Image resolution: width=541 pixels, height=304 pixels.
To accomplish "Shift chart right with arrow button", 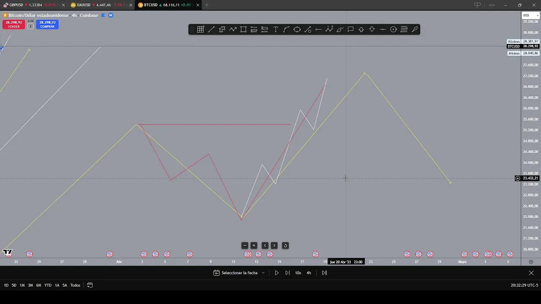I will [x=274, y=245].
